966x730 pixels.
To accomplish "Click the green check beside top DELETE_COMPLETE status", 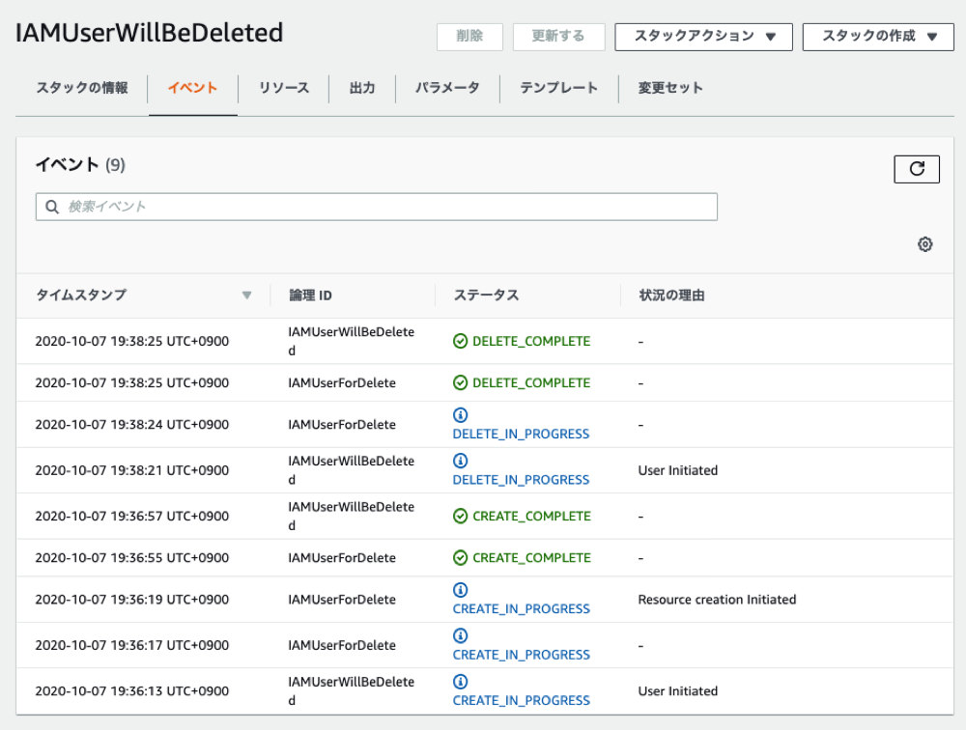I will pos(461,340).
